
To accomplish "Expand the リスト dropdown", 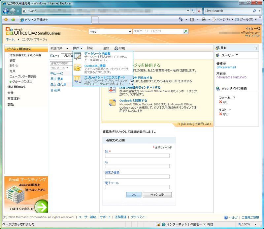I will tap(230, 109).
